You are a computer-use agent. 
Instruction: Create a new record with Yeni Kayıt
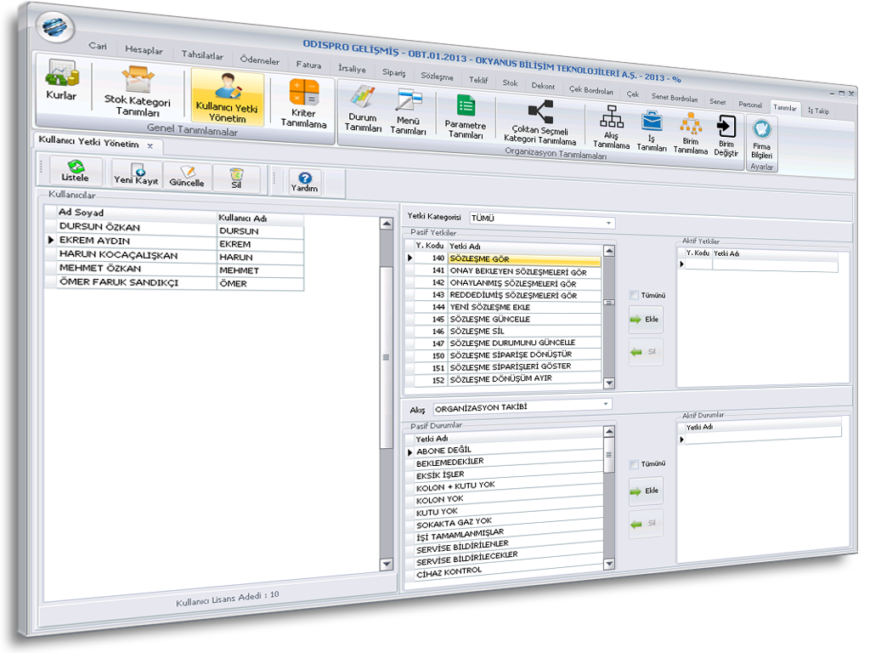click(137, 173)
